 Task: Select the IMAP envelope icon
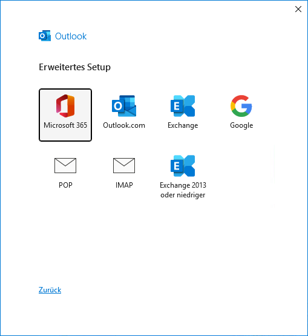point(124,165)
